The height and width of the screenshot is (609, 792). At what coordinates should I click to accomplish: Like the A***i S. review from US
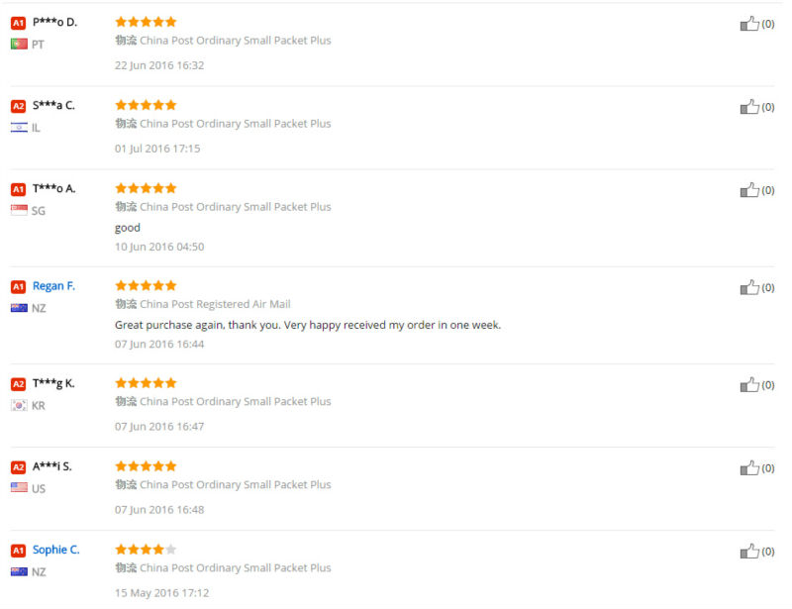749,468
